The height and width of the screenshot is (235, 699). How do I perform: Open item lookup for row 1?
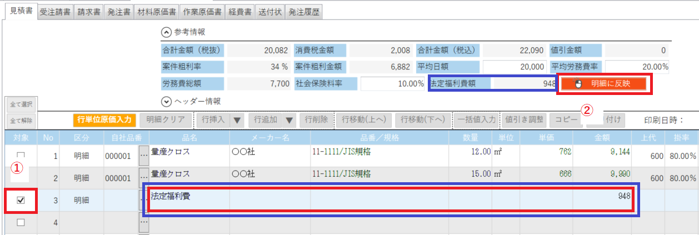(x=144, y=156)
